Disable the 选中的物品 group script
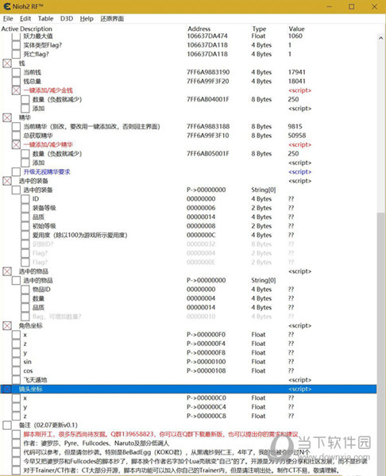This screenshot has height=476, width=386. tap(7, 271)
